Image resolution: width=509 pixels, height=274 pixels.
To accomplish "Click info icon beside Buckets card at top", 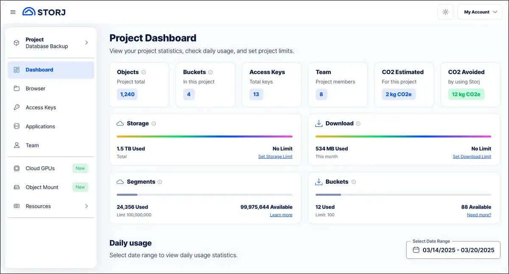I will click(x=211, y=72).
